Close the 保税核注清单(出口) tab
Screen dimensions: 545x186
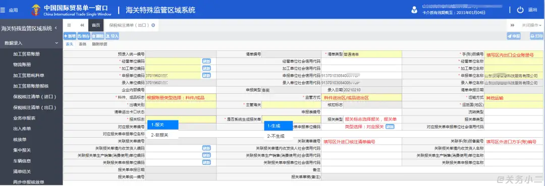153,25
